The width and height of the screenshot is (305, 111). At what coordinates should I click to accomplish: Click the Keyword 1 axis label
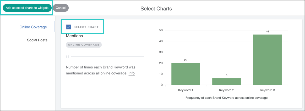click(x=186, y=90)
